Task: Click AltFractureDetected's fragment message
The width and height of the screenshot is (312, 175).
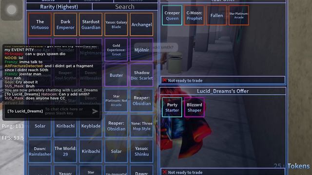Action: [49, 68]
